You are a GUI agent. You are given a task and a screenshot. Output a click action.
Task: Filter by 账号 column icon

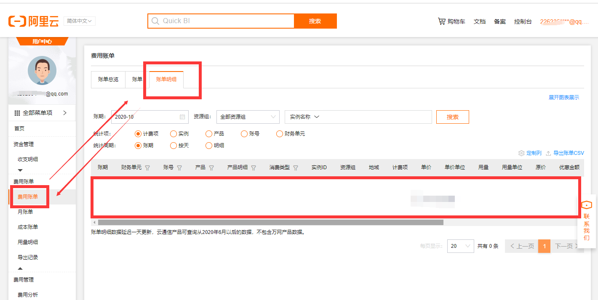coord(179,167)
